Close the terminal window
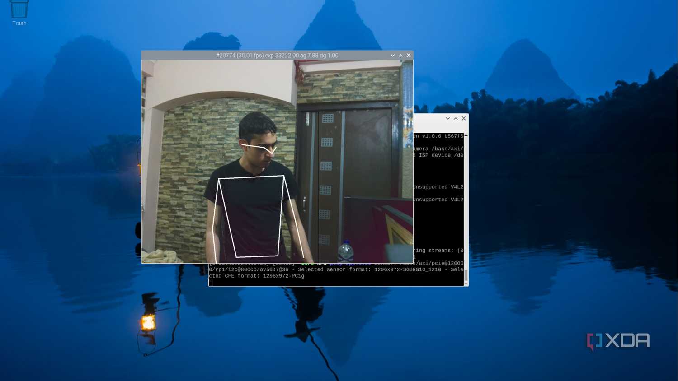The image size is (678, 381). [464, 118]
